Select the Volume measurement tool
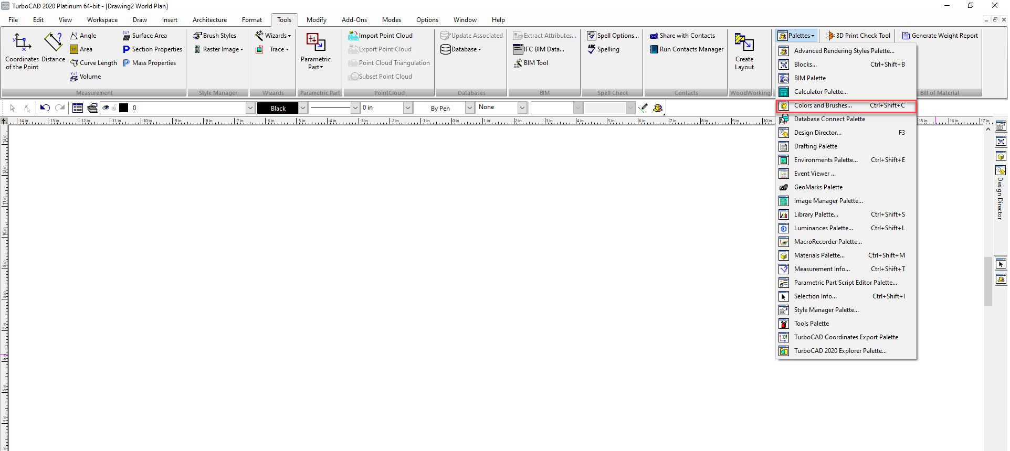Screen dimensions: 1010x451 [86, 77]
